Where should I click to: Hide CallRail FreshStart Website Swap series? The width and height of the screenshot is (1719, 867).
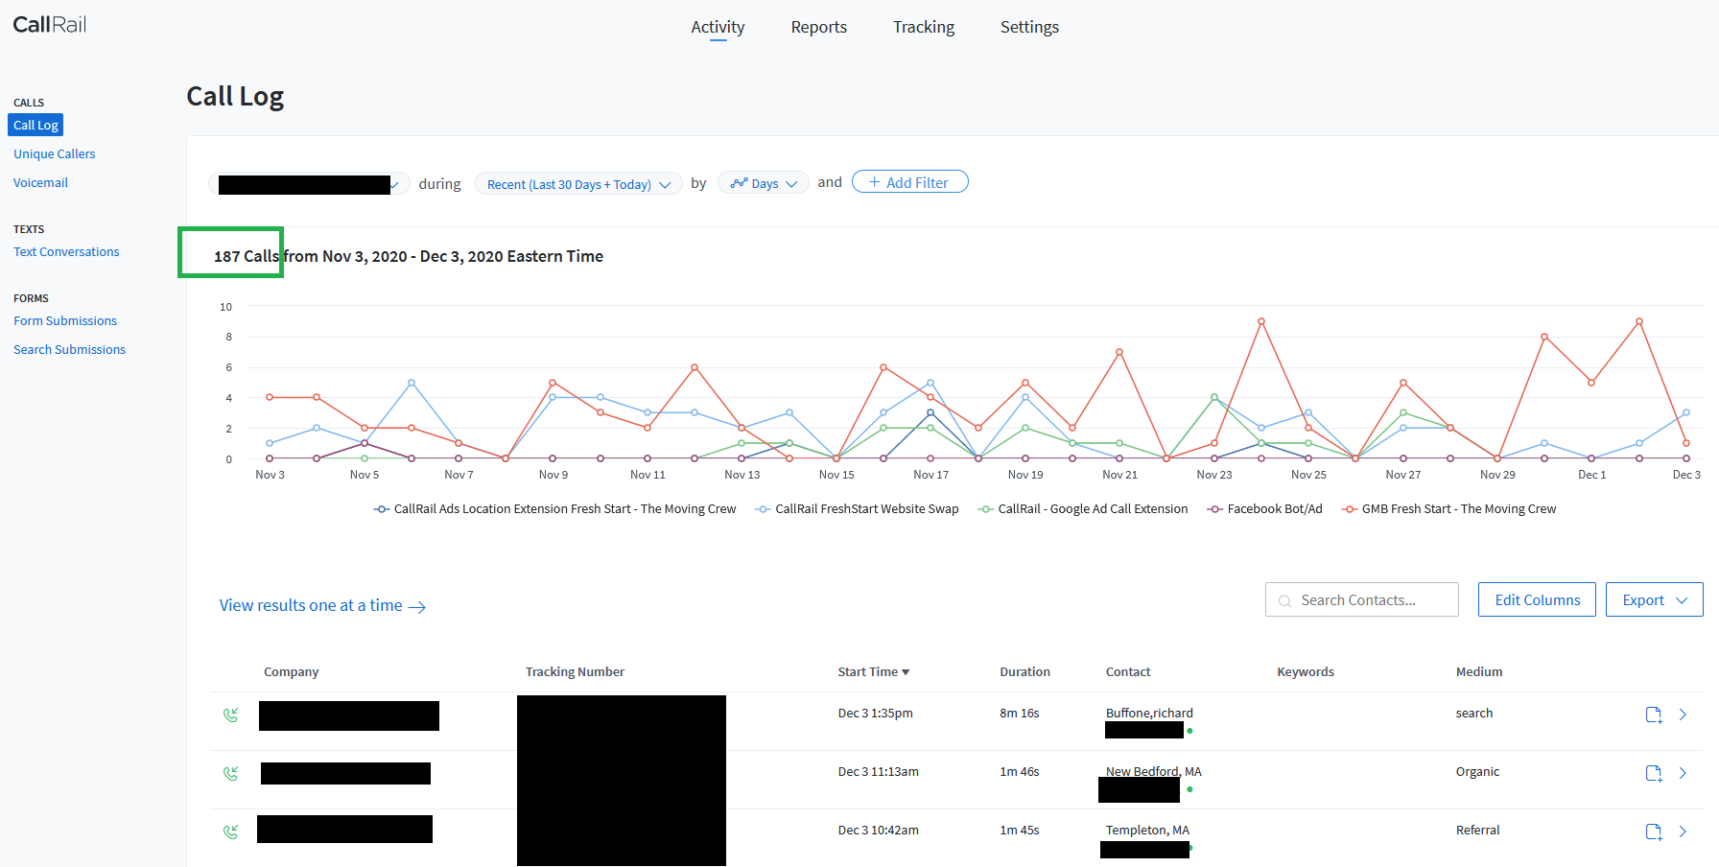pos(858,509)
